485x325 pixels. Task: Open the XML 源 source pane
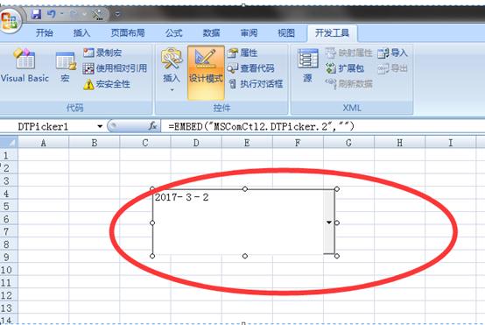(x=307, y=66)
